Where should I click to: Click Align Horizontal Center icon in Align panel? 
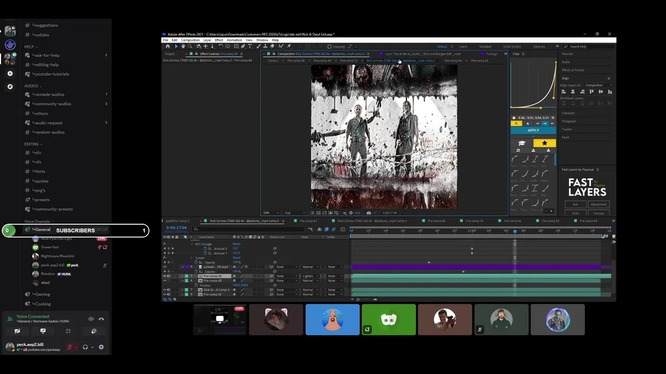click(573, 92)
